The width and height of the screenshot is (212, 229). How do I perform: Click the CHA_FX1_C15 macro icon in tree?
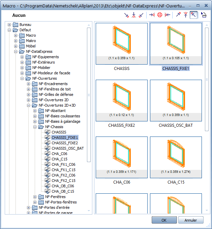tap(48, 170)
